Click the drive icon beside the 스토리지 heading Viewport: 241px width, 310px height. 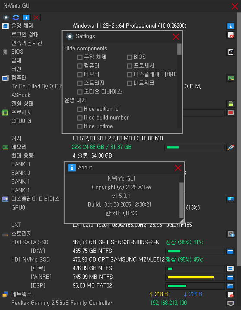pyautogui.click(x=5, y=235)
